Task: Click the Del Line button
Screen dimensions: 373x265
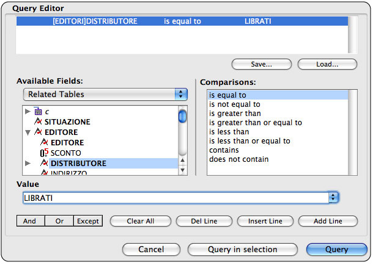Action: point(204,221)
